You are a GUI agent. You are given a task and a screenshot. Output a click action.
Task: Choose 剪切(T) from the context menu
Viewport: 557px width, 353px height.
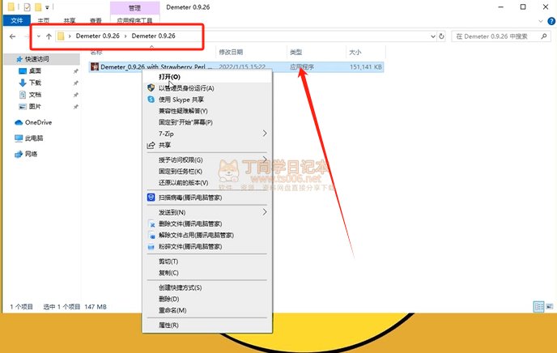point(207,262)
